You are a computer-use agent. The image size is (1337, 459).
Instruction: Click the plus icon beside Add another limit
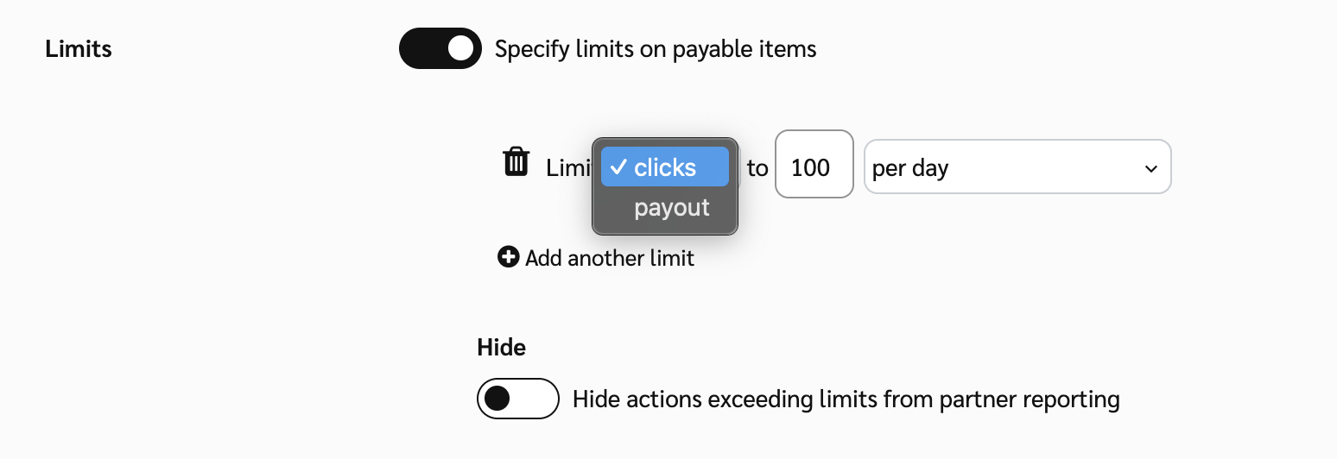coord(509,257)
